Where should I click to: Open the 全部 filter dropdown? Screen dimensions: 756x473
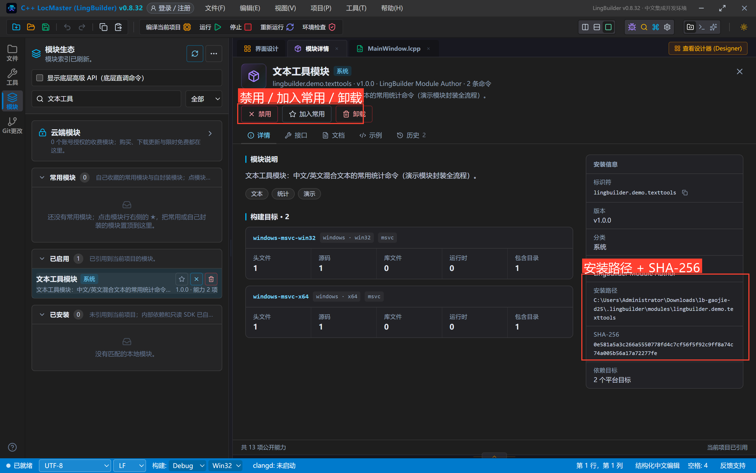pos(204,99)
